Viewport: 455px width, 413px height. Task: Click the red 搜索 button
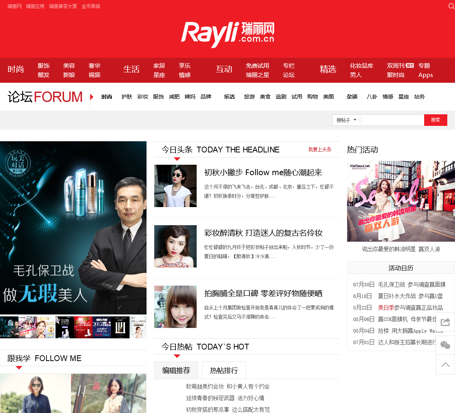[x=436, y=120]
